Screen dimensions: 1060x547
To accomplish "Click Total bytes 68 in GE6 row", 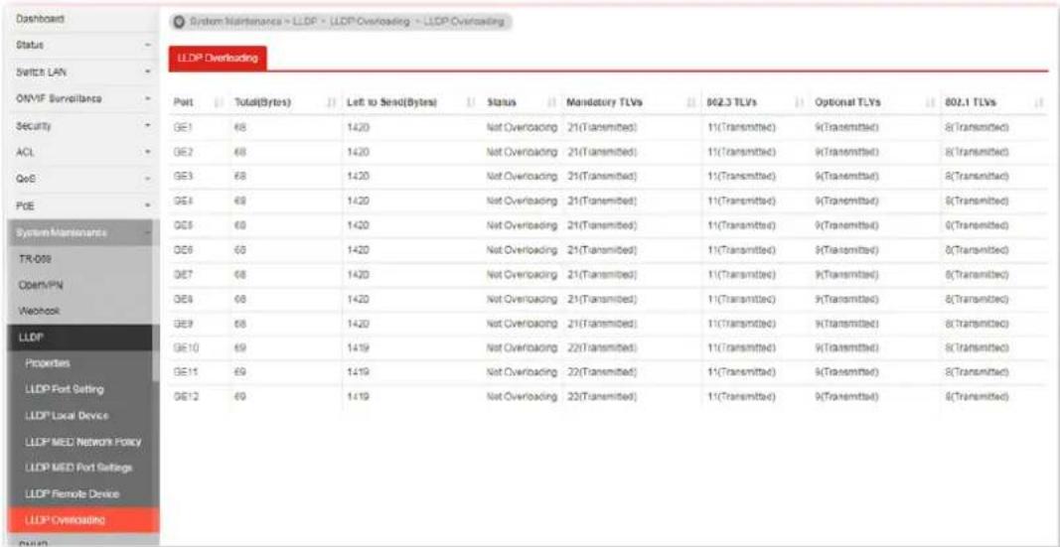I will point(238,250).
